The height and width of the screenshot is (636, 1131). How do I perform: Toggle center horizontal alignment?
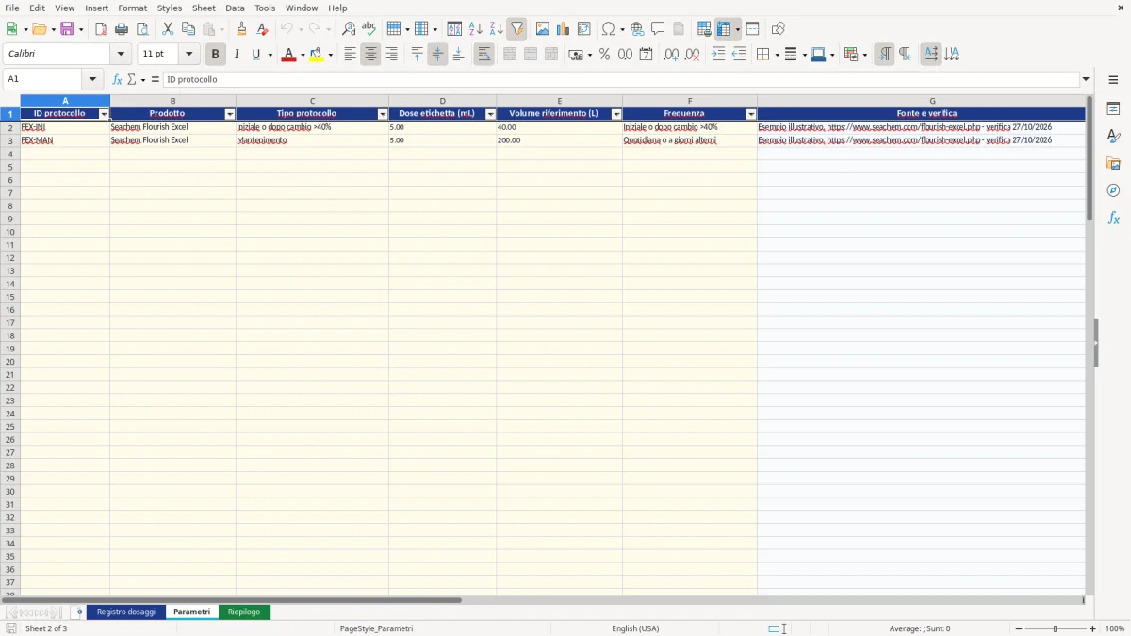click(370, 55)
